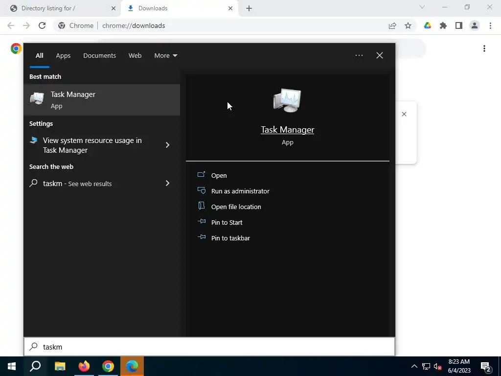Click the Chrome logo on Downloads page
The image size is (501, 376).
tap(16, 48)
